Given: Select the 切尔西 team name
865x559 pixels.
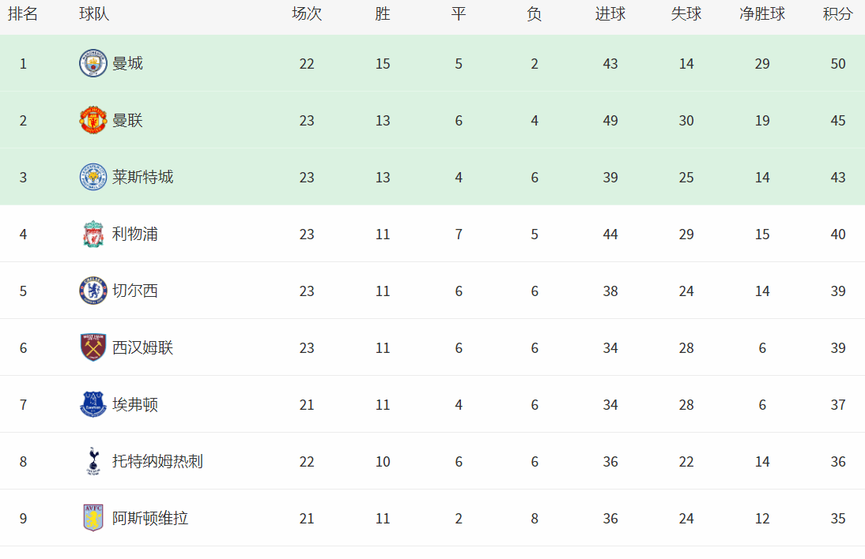Looking at the screenshot, I should 135,291.
